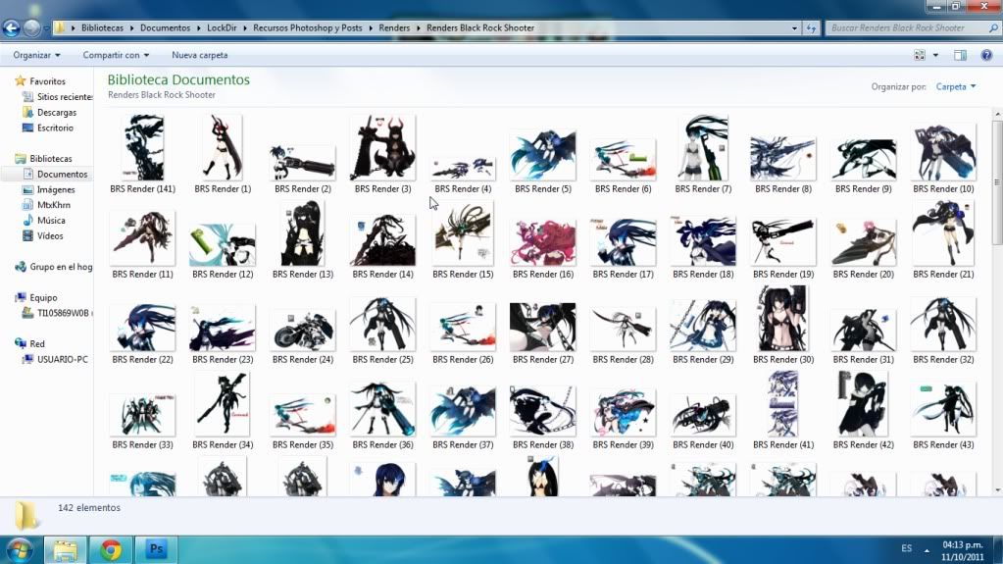Click the search magnifier icon
This screenshot has height=564, width=1003.
(x=993, y=28)
